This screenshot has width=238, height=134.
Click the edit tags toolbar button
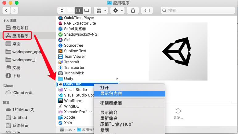(147, 10)
